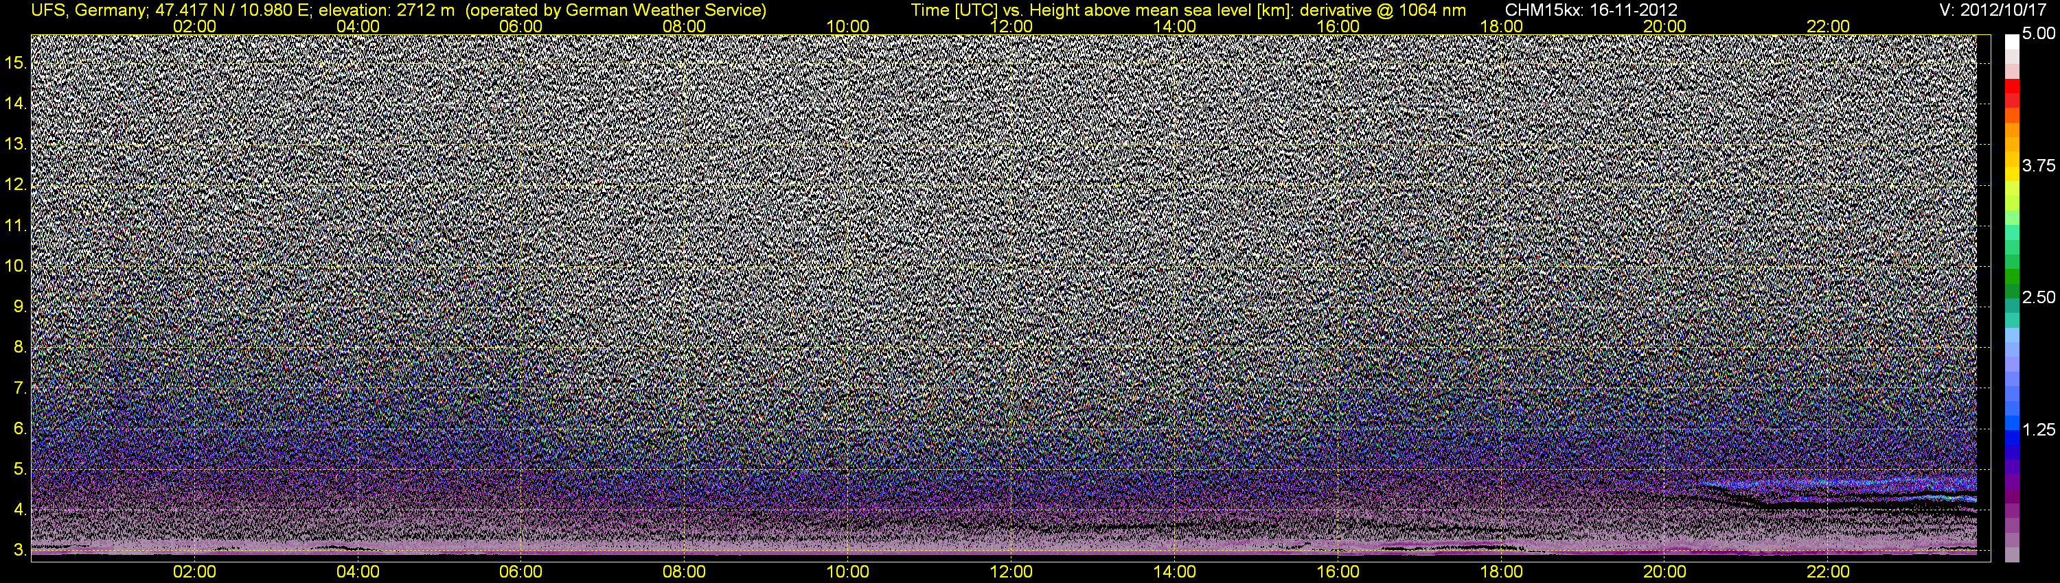Click the top time label 04:00
This screenshot has height=583, width=2060.
(x=358, y=26)
